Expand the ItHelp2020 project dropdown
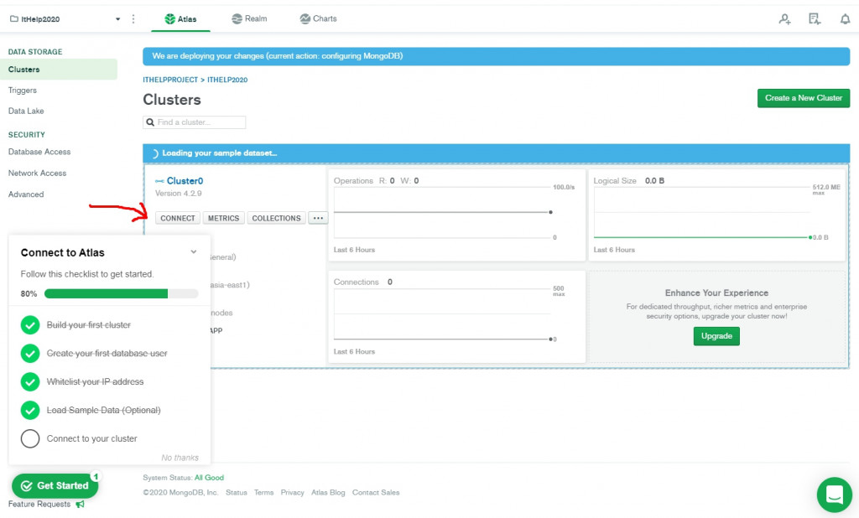Viewport: 859px width, 518px height. point(117,19)
